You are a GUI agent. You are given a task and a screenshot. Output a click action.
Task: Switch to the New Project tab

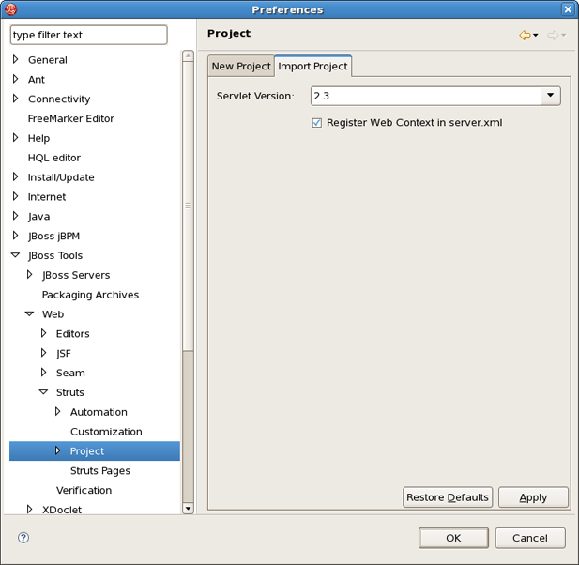click(240, 67)
